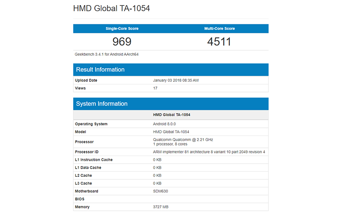Click the Result Information section header
The width and height of the screenshot is (341, 213).
(171, 69)
